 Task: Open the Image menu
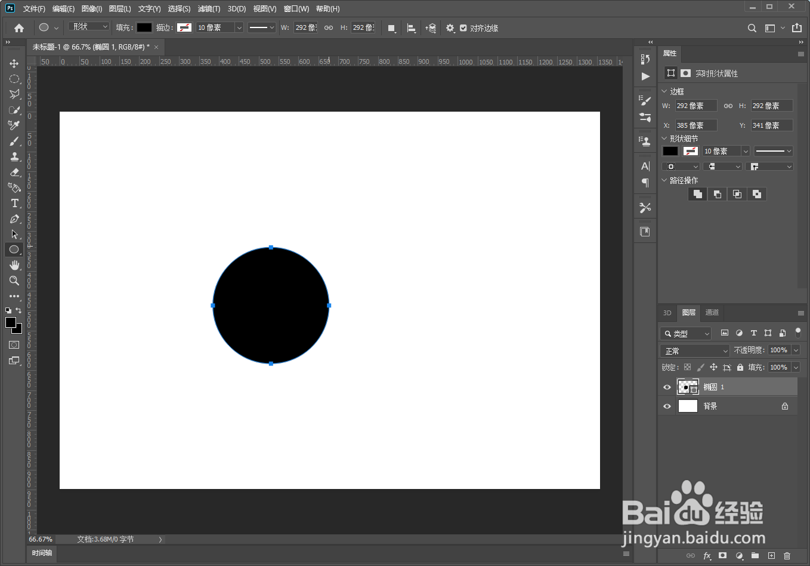[91, 9]
